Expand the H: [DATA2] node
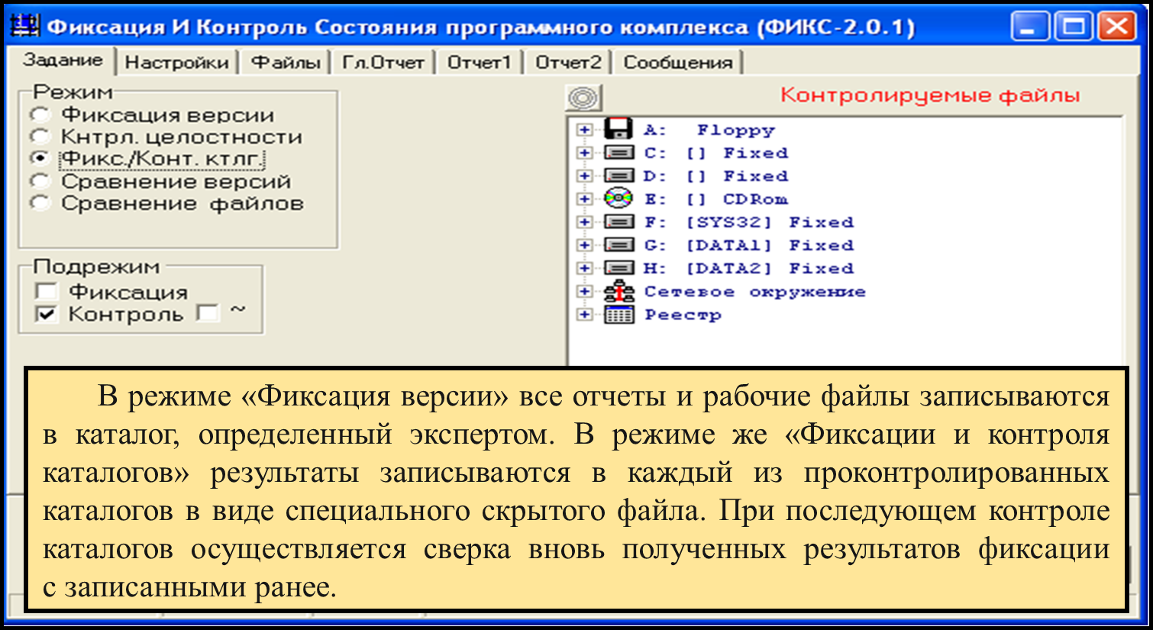Screen dimensions: 1153x630 [x=584, y=268]
